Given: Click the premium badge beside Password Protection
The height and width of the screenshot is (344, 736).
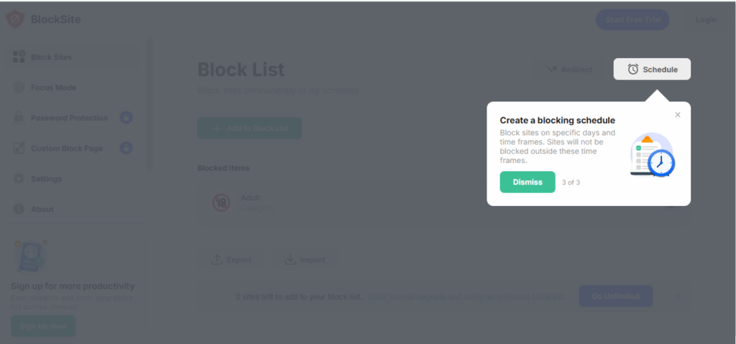Looking at the screenshot, I should 126,118.
